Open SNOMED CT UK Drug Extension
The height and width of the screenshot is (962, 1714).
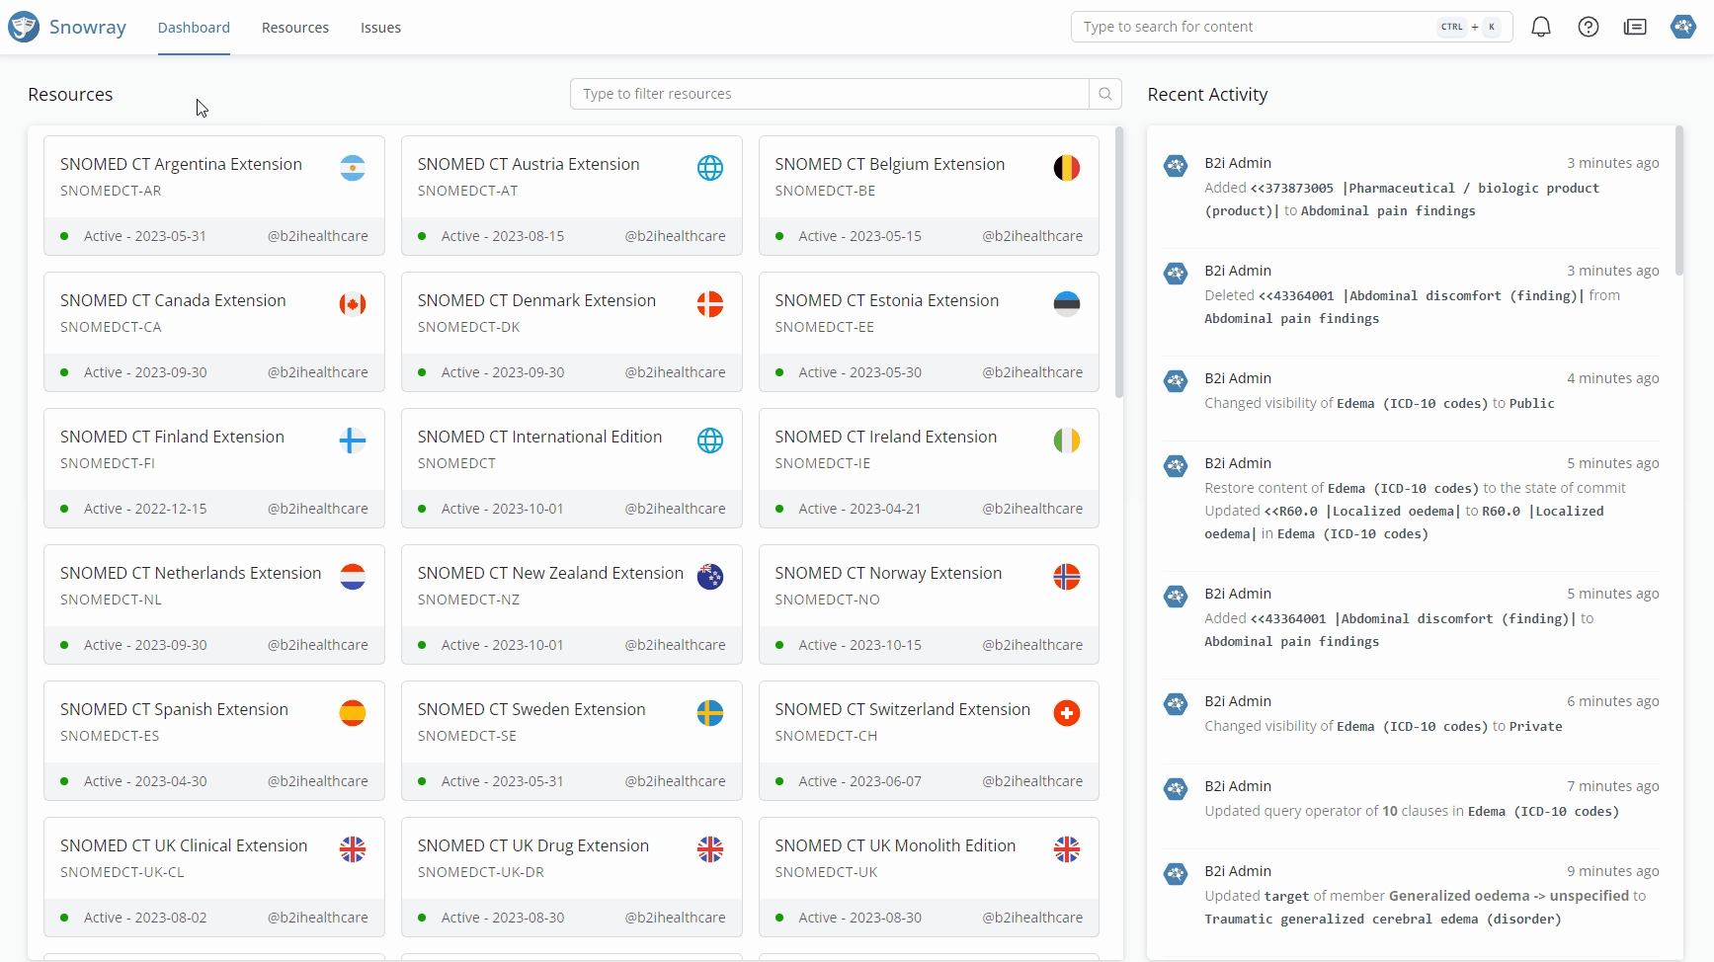pyautogui.click(x=532, y=845)
